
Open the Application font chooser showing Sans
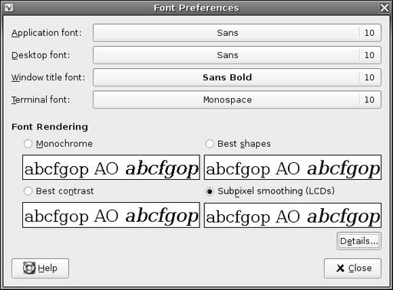(x=237, y=33)
